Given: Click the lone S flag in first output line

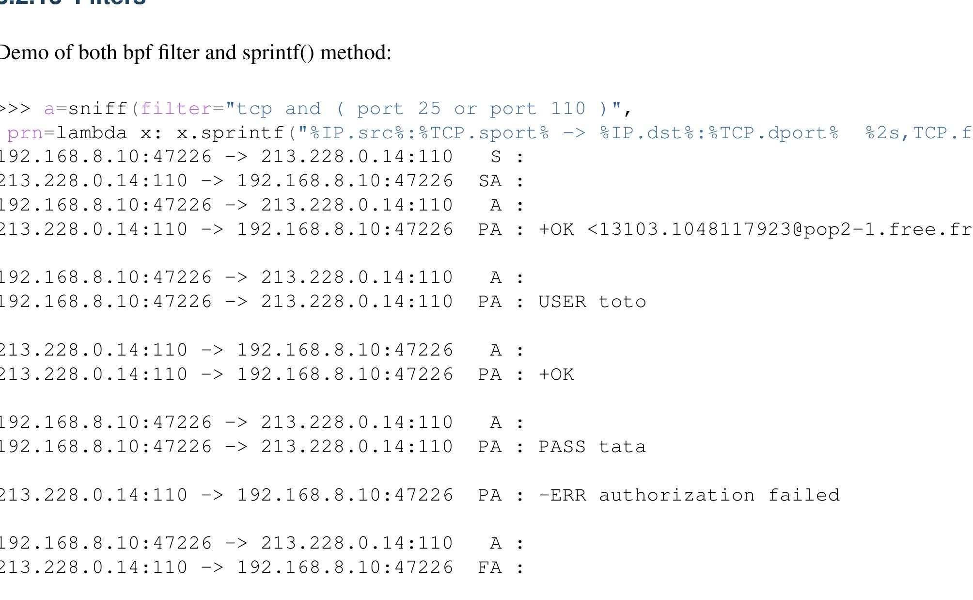Looking at the screenshot, I should 495,157.
